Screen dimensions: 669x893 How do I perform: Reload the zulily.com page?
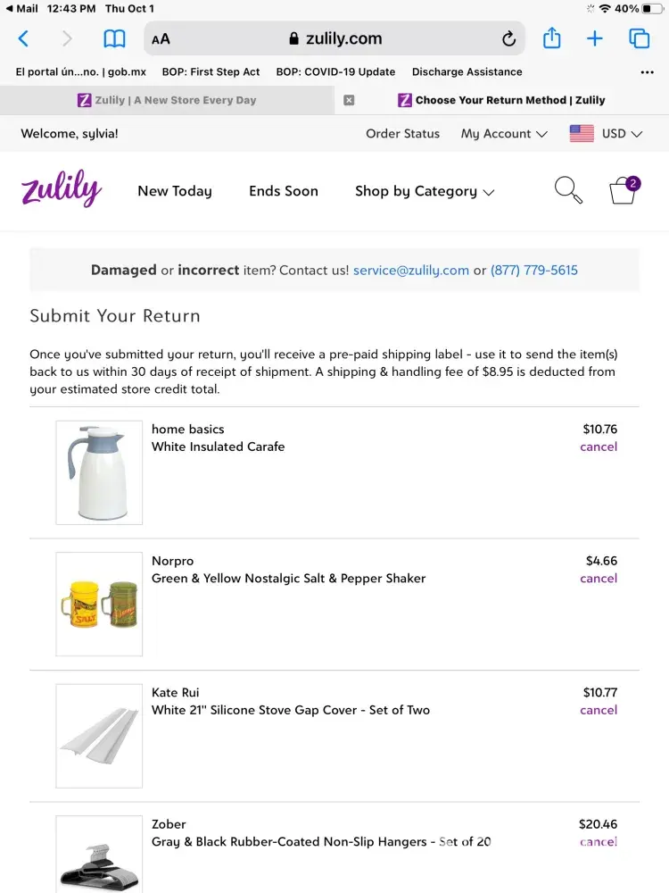click(508, 38)
